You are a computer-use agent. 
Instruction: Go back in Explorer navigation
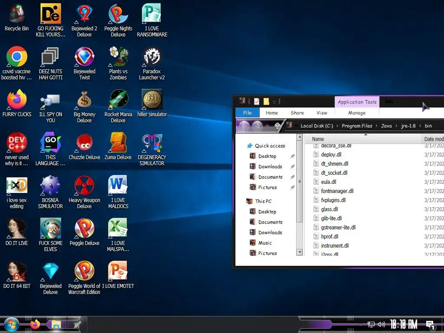[x=244, y=126]
